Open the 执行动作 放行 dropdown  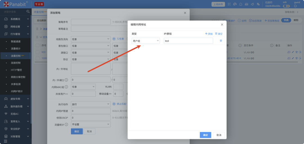91,104
